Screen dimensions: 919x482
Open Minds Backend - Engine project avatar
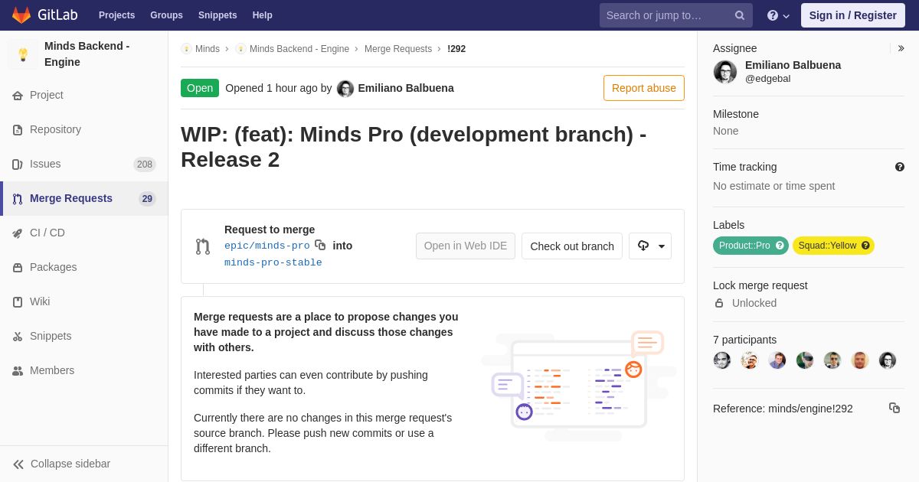tap(23, 54)
